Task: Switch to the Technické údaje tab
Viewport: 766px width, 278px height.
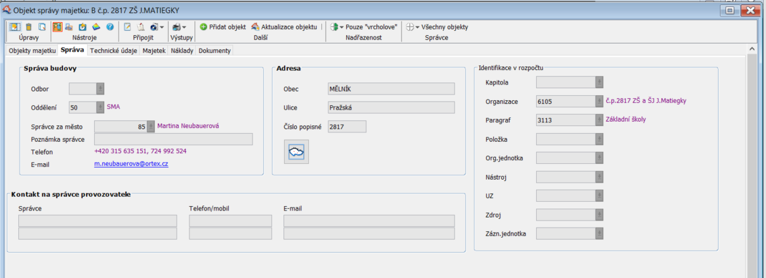Action: [x=113, y=50]
